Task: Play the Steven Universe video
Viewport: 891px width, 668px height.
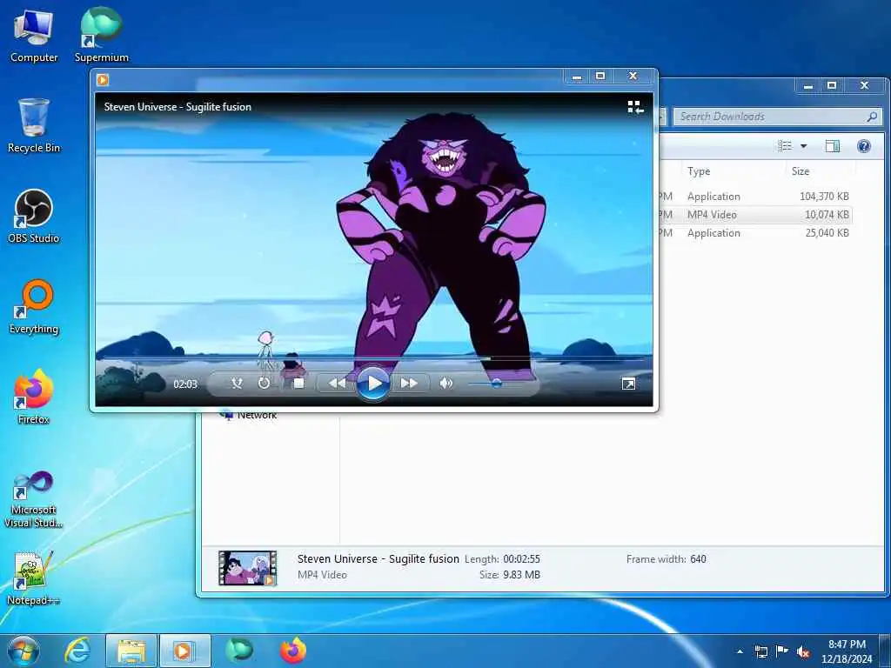Action: 372,384
